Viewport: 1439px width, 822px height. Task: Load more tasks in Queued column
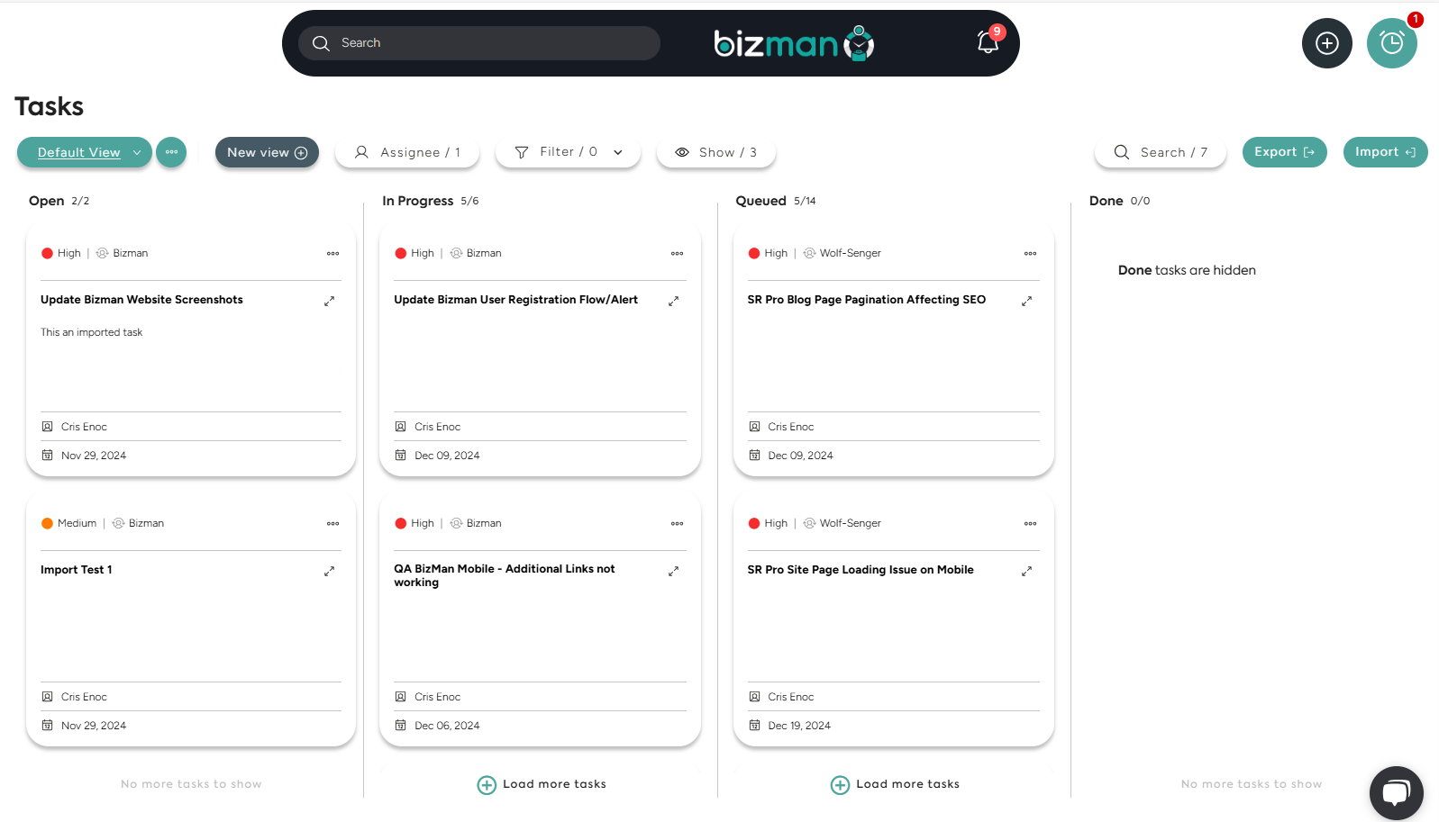point(895,785)
